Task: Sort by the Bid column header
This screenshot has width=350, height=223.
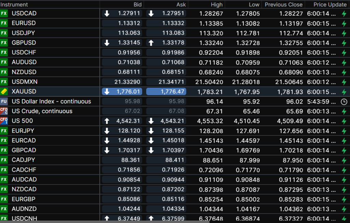Action: tap(137, 4)
